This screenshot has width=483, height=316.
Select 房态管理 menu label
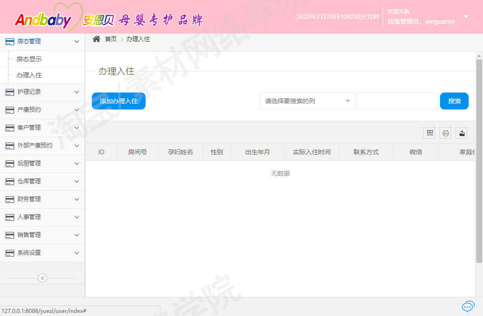[x=29, y=41]
